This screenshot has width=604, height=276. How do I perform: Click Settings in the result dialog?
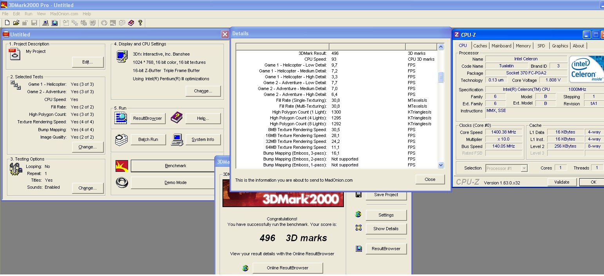tap(386, 215)
